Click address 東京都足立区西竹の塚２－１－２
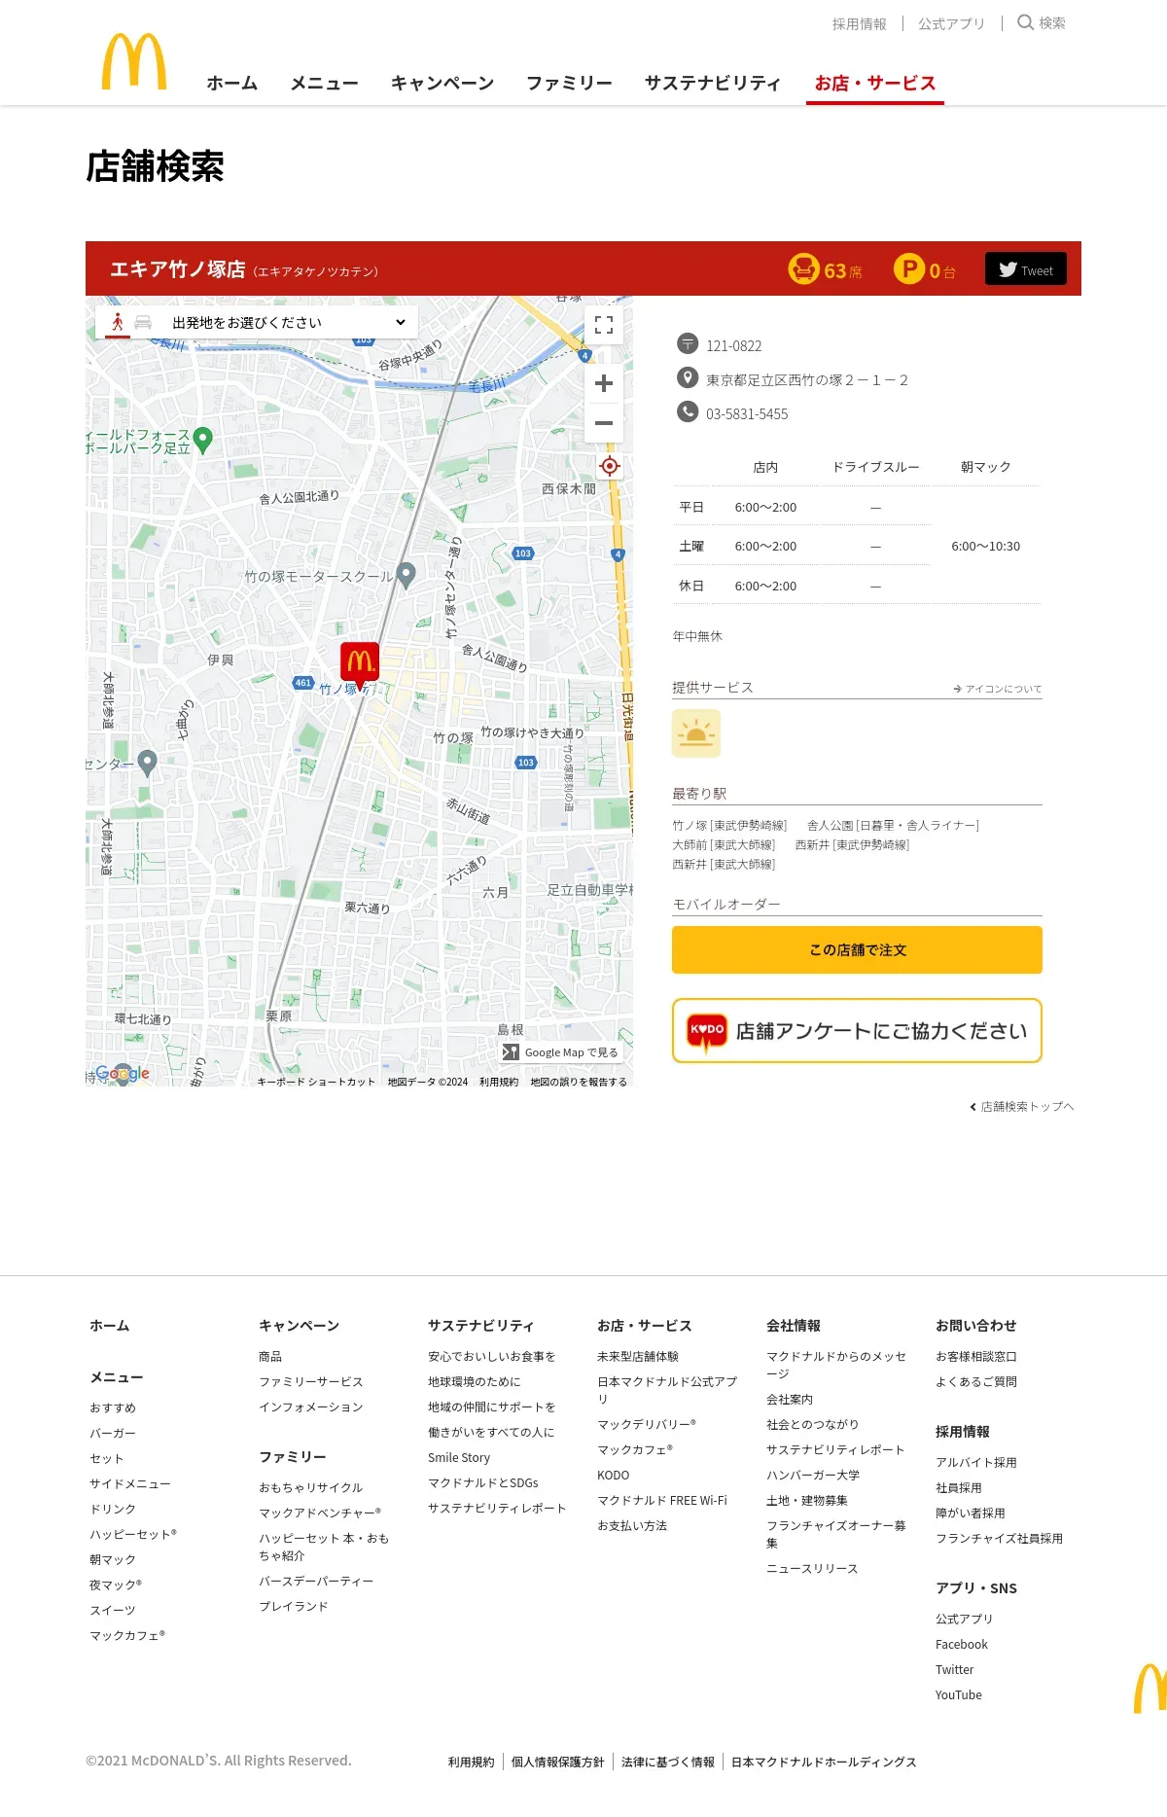Viewport: 1167px width, 1817px height. [x=807, y=379]
